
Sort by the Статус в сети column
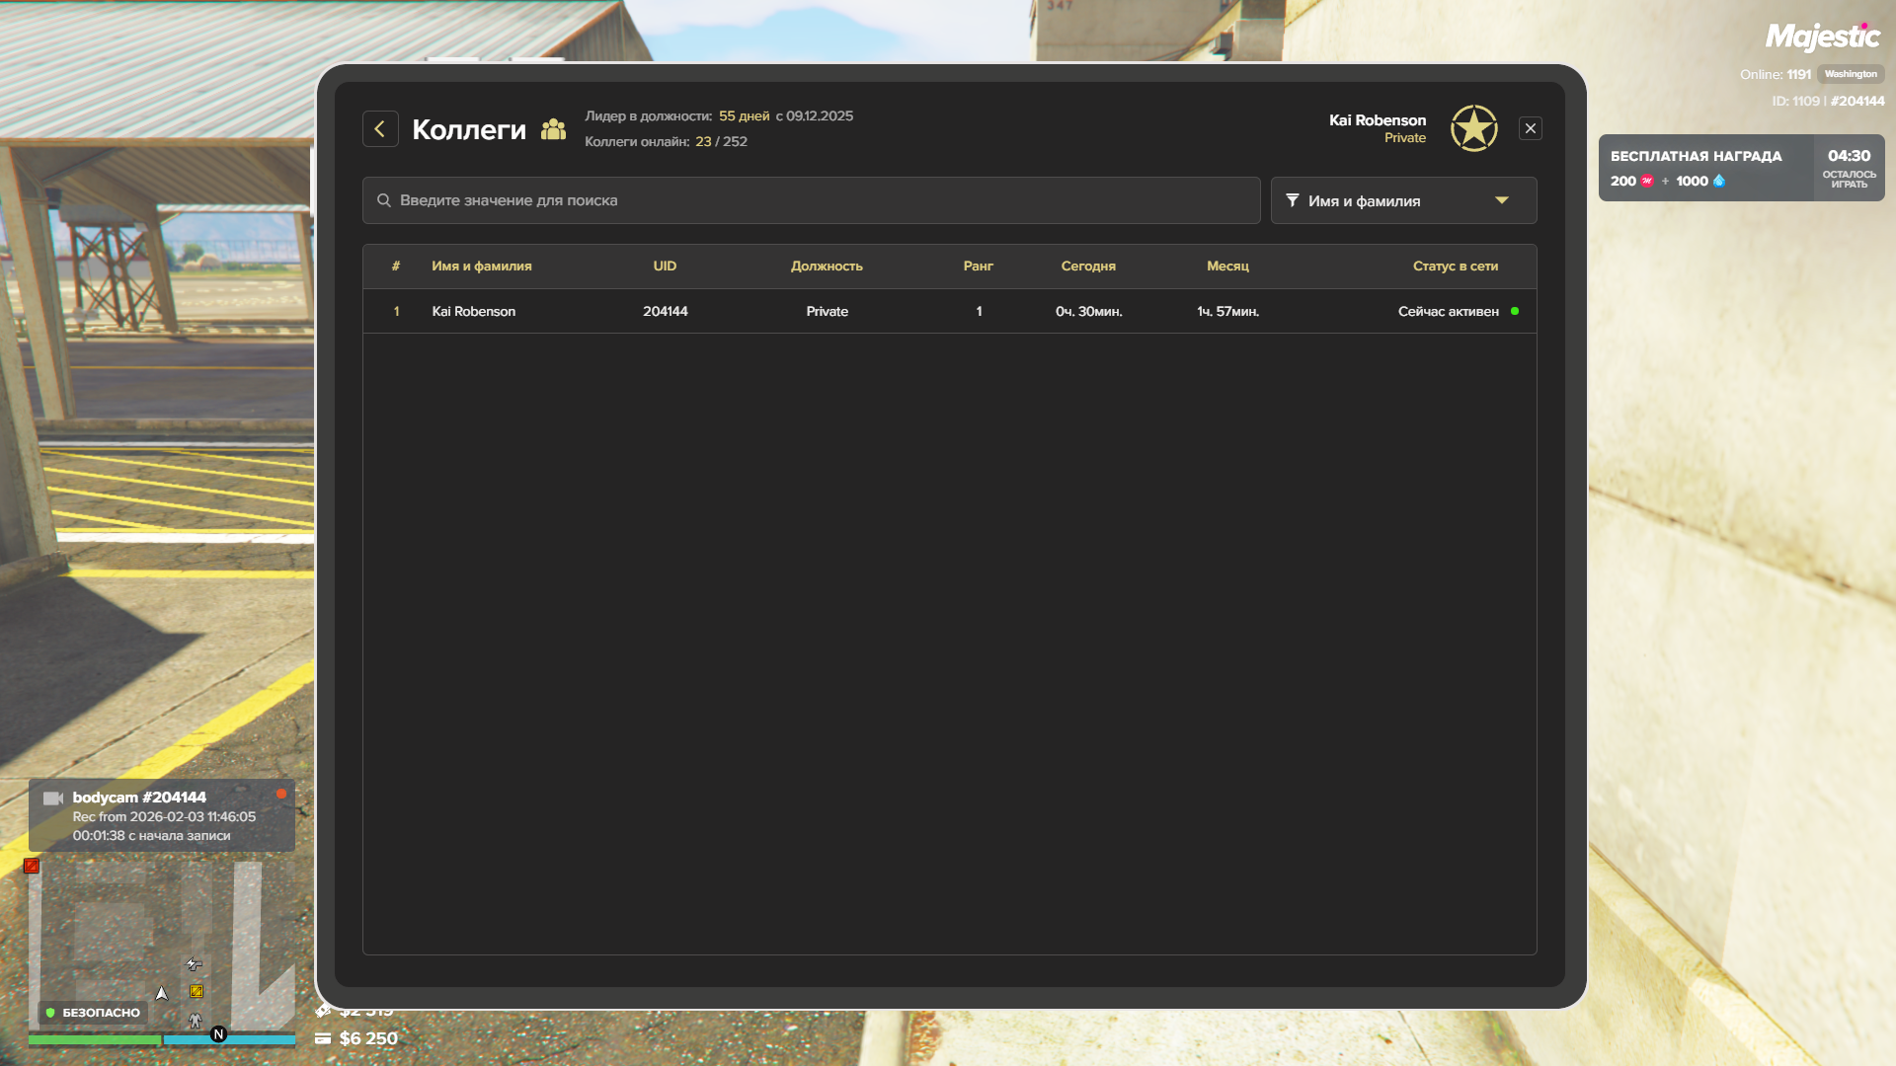click(x=1455, y=266)
